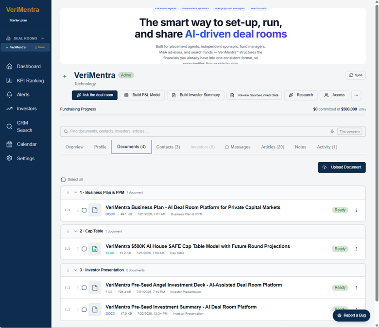This screenshot has width=379, height=328.
Task: Grab drag handle of Investor Presentation section
Action: coord(68,270)
